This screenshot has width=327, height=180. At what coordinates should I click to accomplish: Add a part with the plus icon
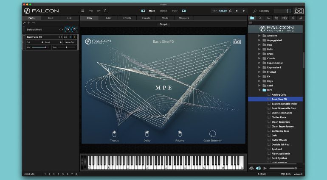[x=29, y=23]
